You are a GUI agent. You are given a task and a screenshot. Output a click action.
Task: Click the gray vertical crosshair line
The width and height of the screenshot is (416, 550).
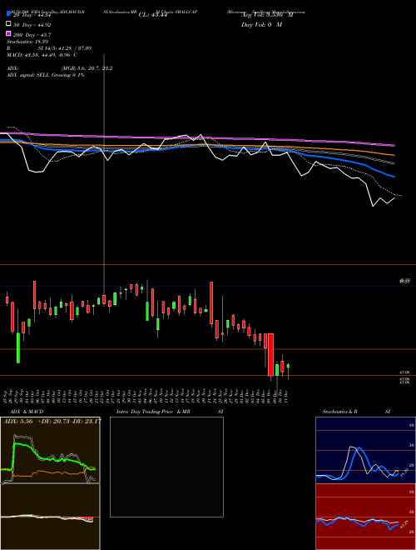click(104, 175)
